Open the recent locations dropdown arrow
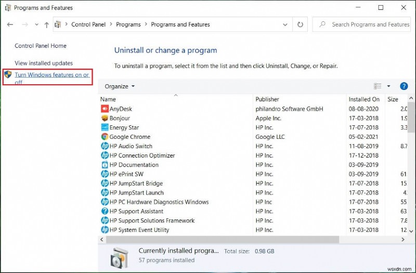 [36, 24]
